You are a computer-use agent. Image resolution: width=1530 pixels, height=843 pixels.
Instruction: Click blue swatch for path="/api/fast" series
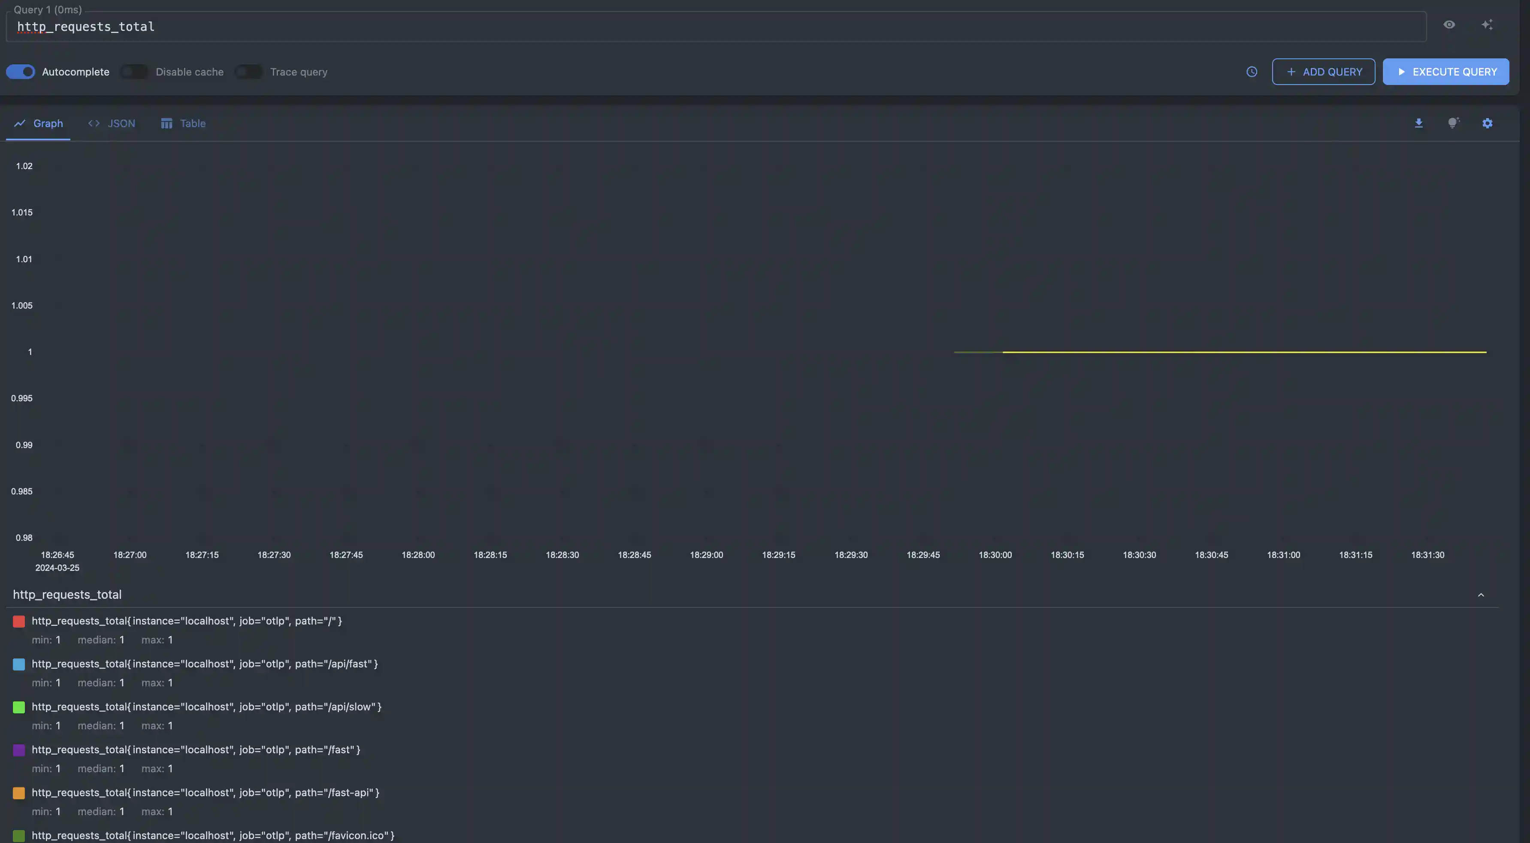click(x=19, y=664)
